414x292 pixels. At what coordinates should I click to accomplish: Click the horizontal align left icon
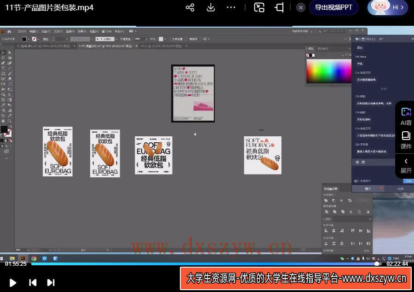pyautogui.click(x=326, y=231)
